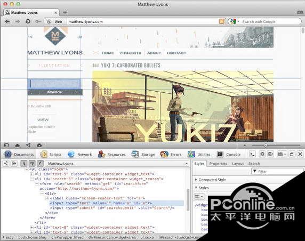Screen dimensions: 305x241
Task: Go back with the browser back arrow
Action: (7, 21)
